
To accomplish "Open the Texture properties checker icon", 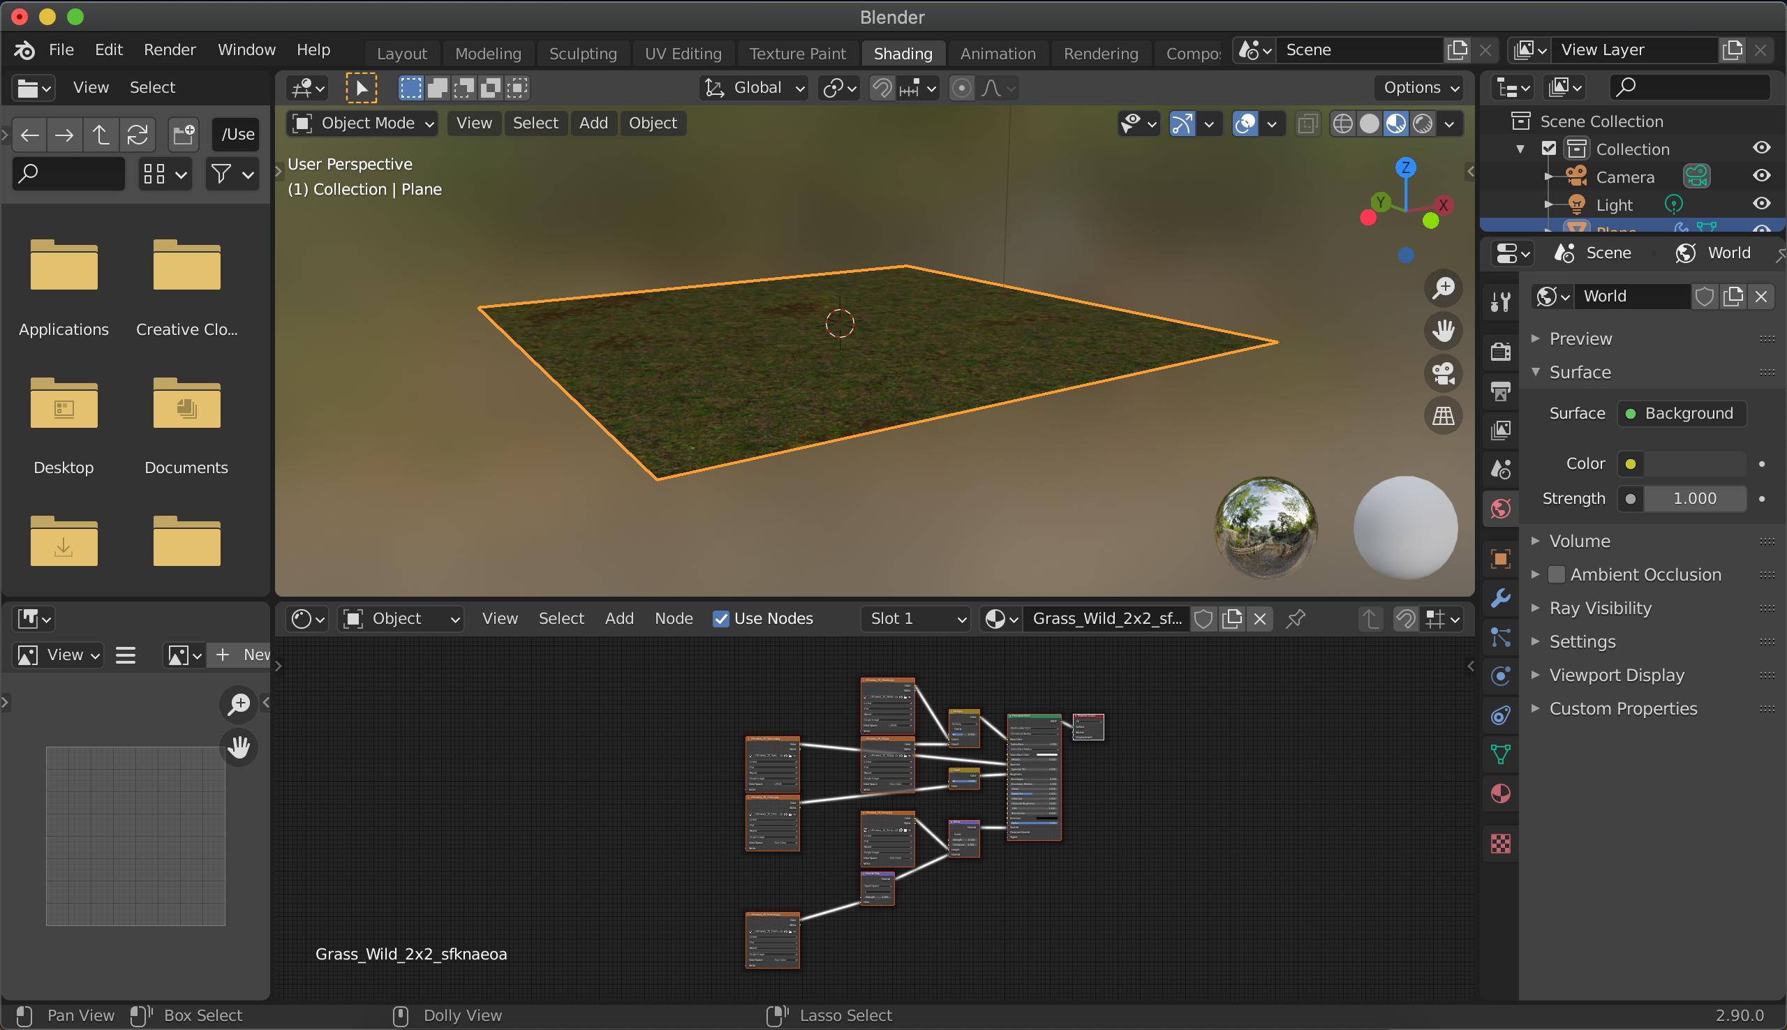I will (x=1501, y=843).
